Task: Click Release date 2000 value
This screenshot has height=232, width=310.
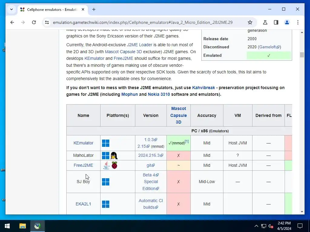Action: click(252, 39)
